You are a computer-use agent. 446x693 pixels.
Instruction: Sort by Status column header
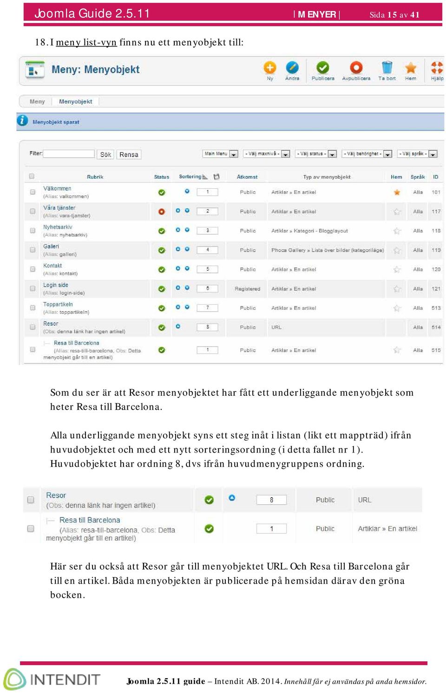[x=162, y=177]
